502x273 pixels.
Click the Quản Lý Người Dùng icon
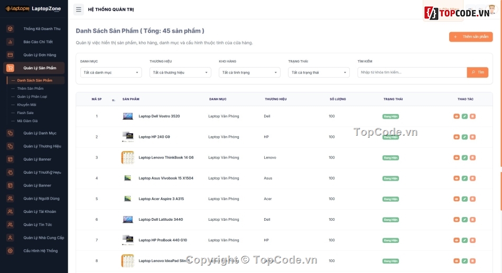pos(10,199)
